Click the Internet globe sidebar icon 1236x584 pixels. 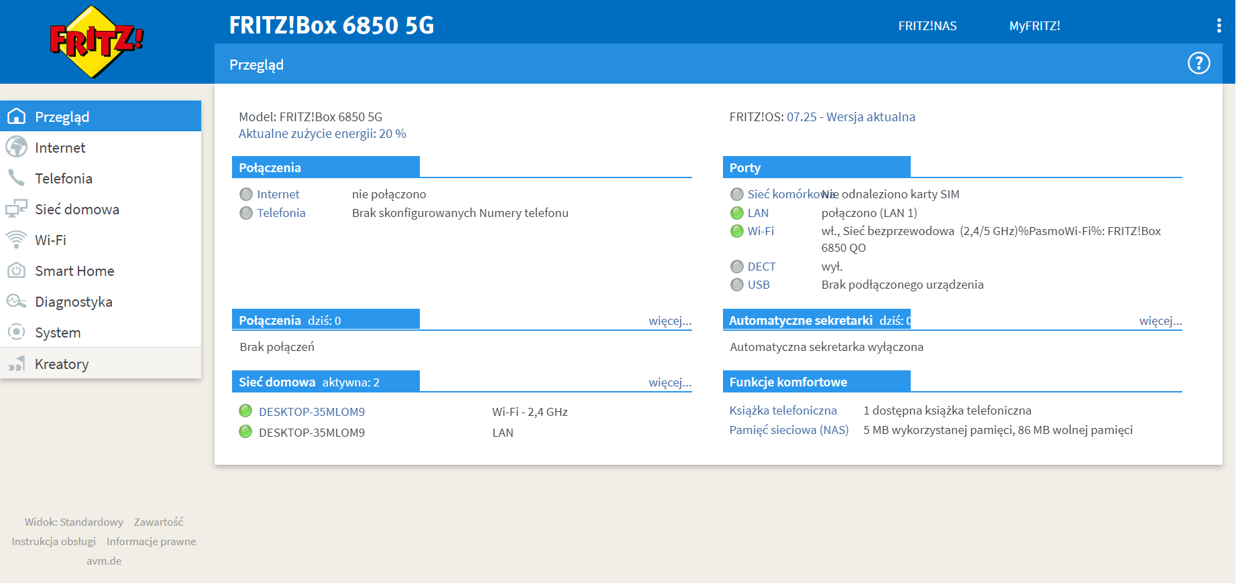16,147
